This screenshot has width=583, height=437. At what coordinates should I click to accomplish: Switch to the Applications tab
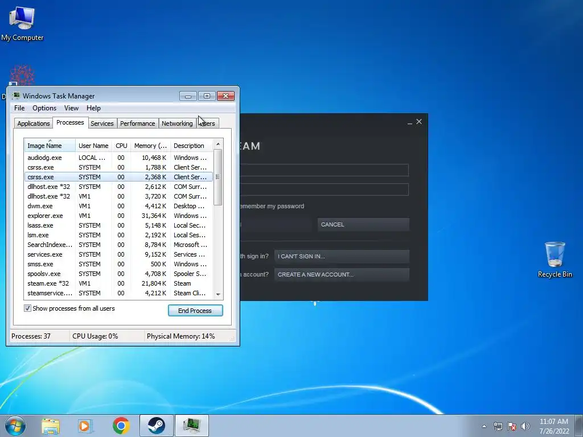point(34,123)
